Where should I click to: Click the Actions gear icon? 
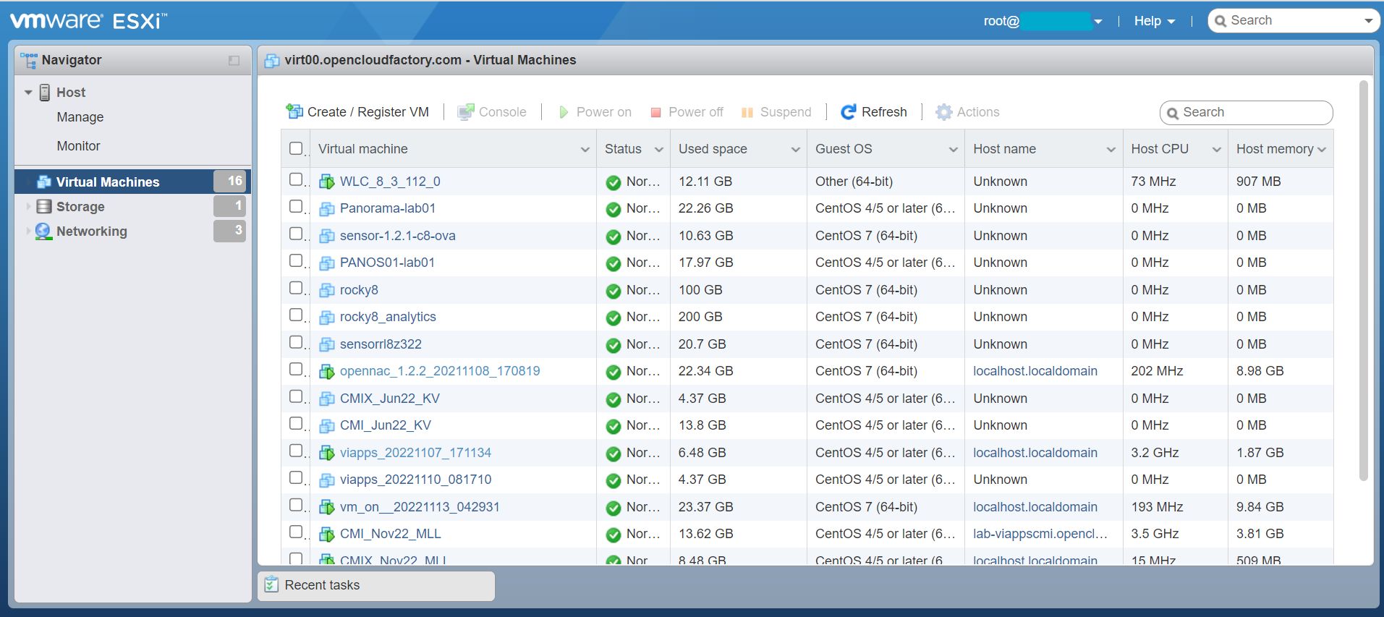(943, 112)
